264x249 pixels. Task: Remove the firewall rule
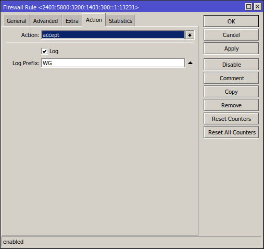[x=231, y=105]
